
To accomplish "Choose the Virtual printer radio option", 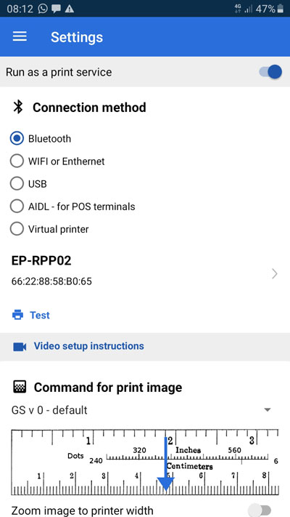I will click(x=49, y=229).
